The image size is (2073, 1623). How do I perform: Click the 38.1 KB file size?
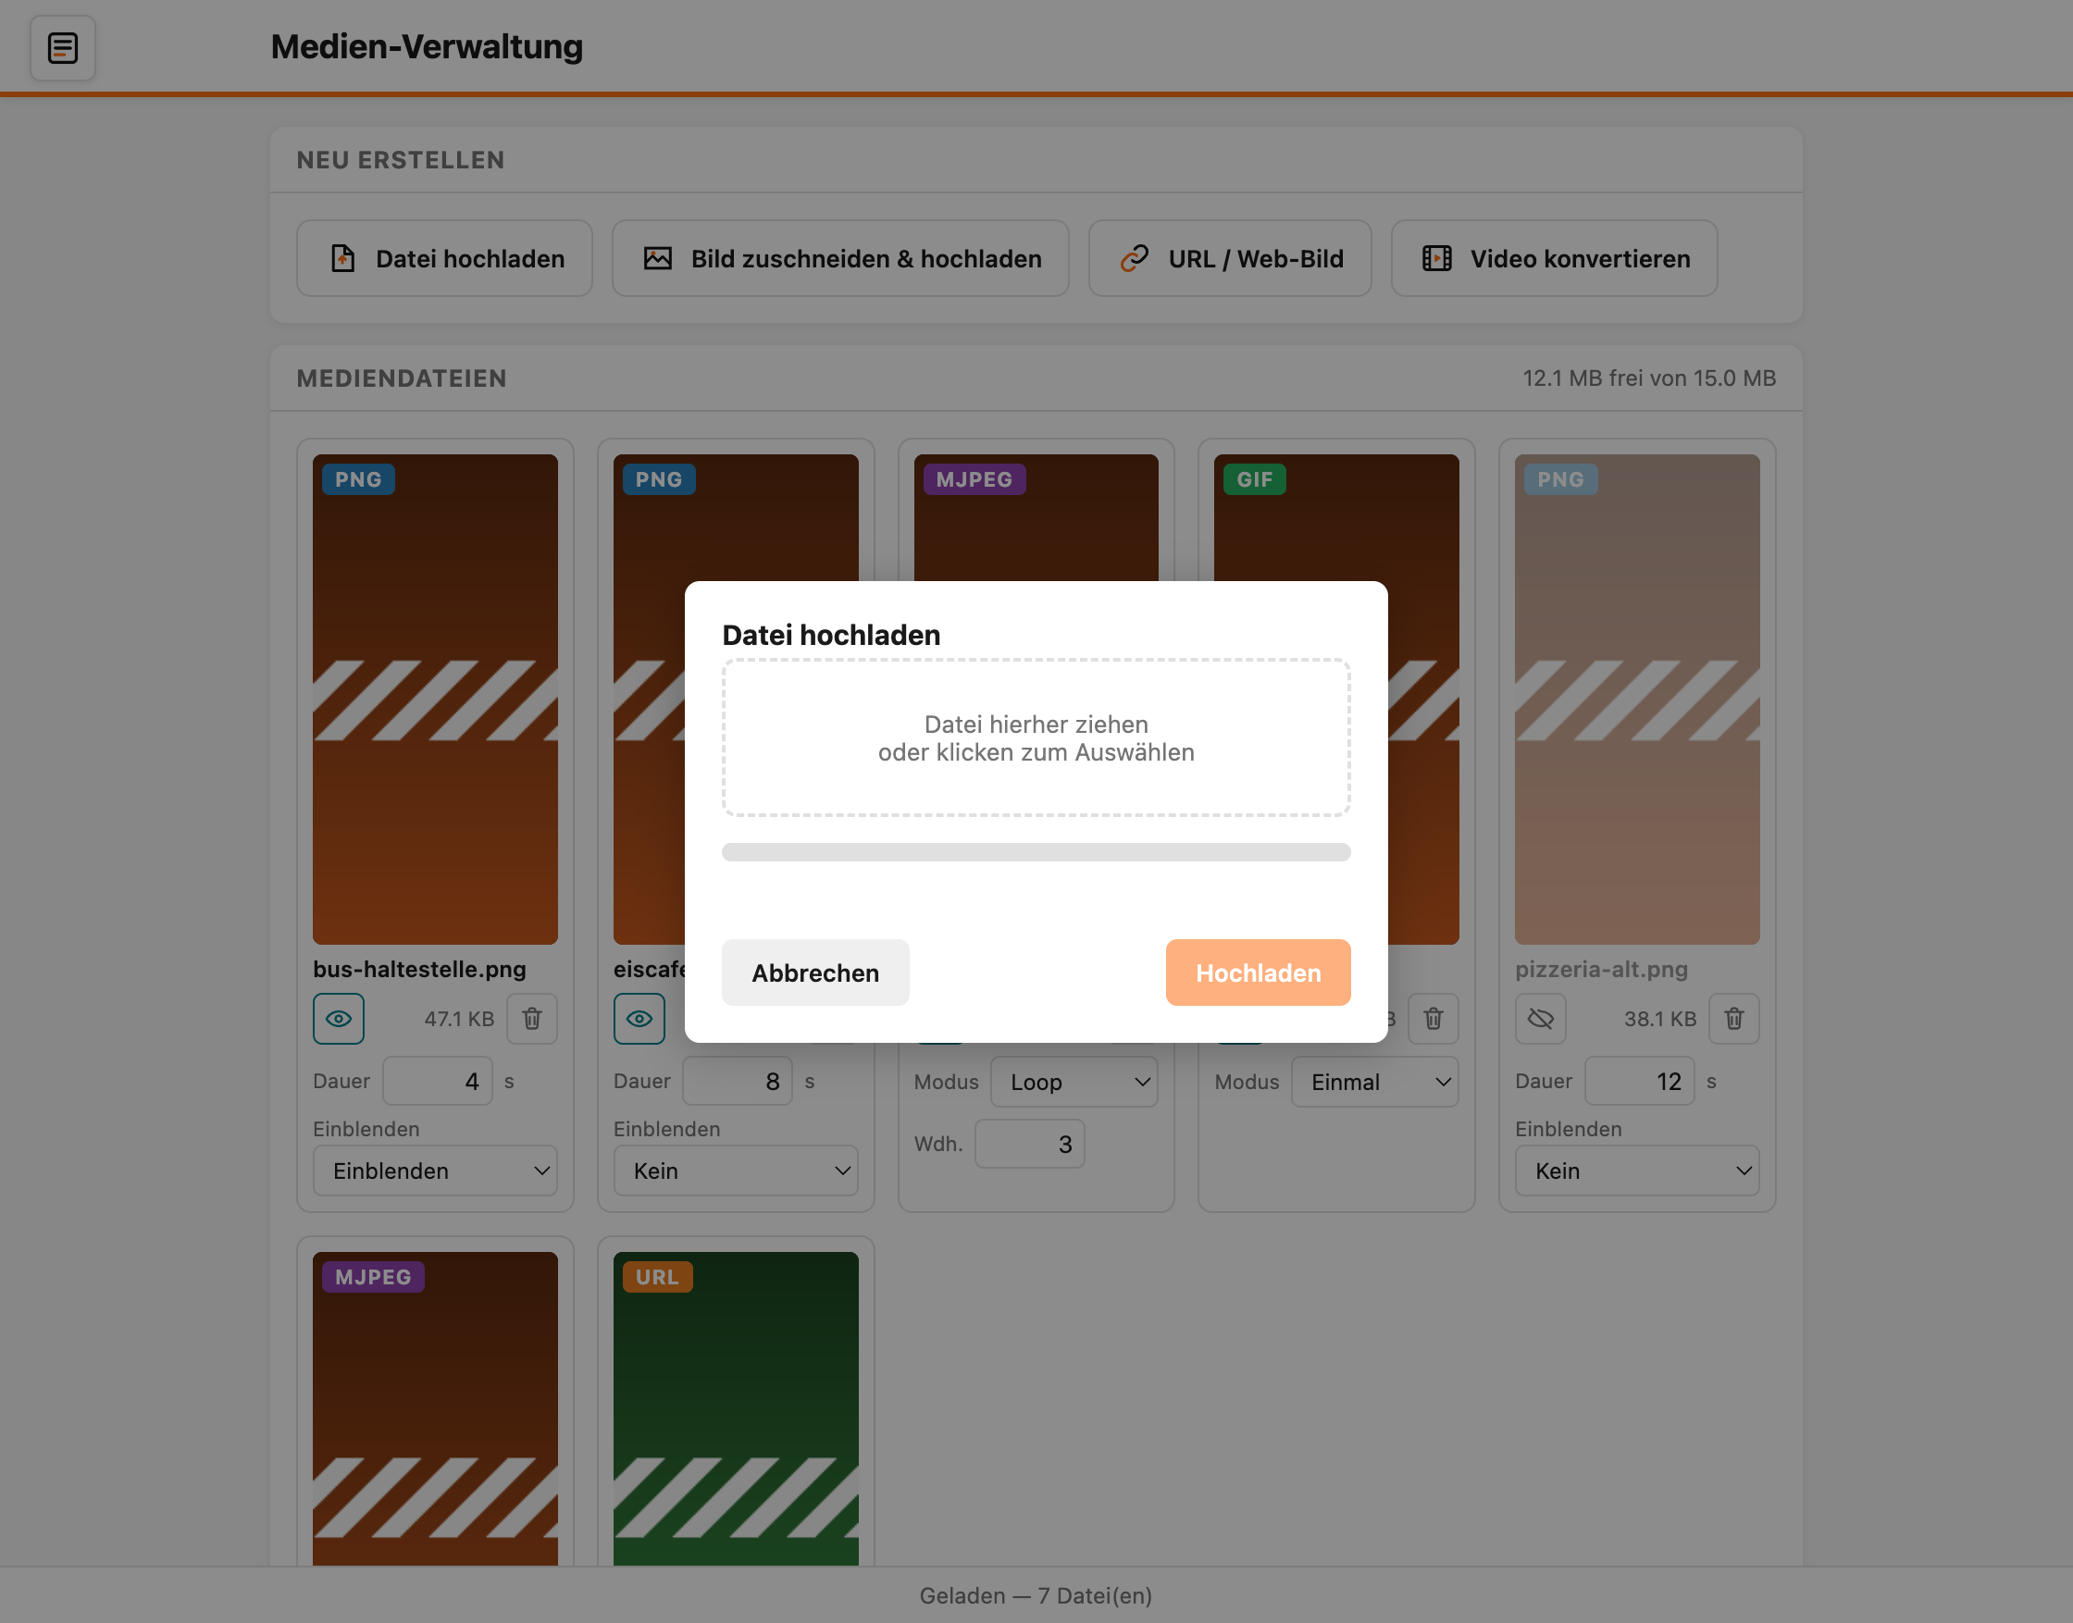click(x=1660, y=1019)
